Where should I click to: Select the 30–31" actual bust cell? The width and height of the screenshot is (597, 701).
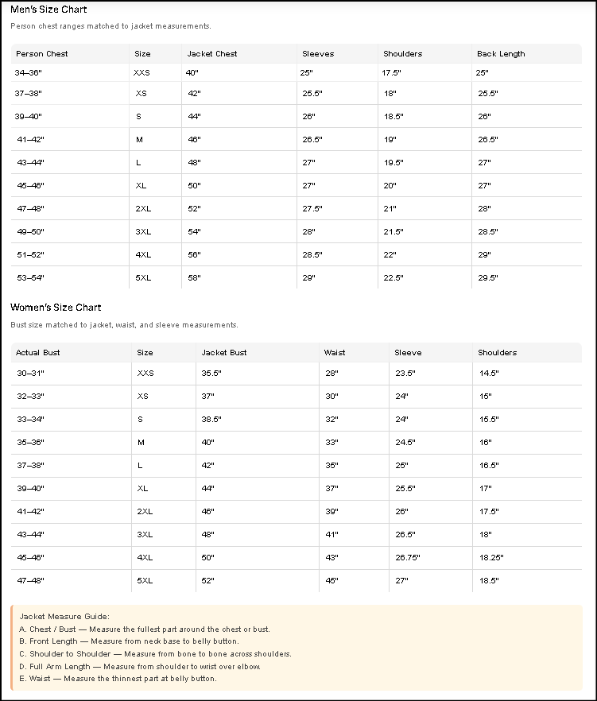pyautogui.click(x=31, y=373)
